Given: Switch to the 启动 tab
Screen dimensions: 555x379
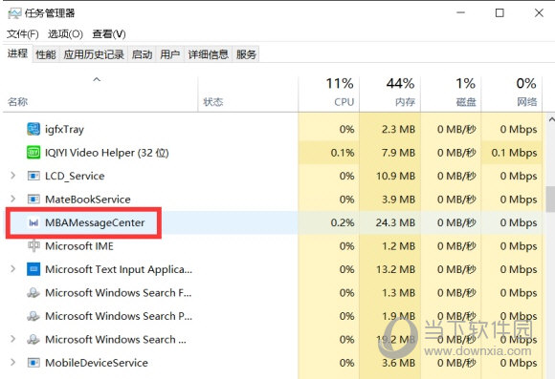Looking at the screenshot, I should click(142, 54).
